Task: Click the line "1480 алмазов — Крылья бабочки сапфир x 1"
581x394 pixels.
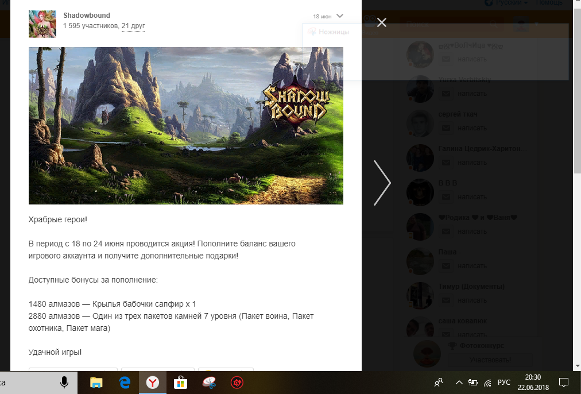Action: (x=113, y=304)
